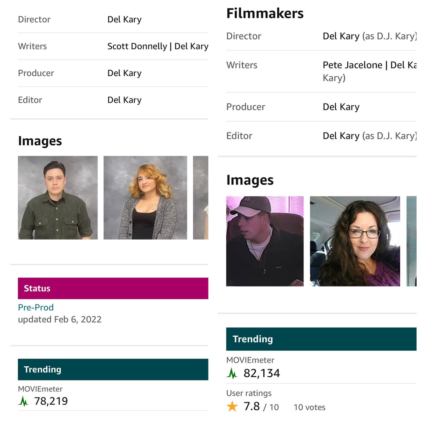Click the orange user ratings star icon
The width and height of the screenshot is (424, 424).
(232, 406)
